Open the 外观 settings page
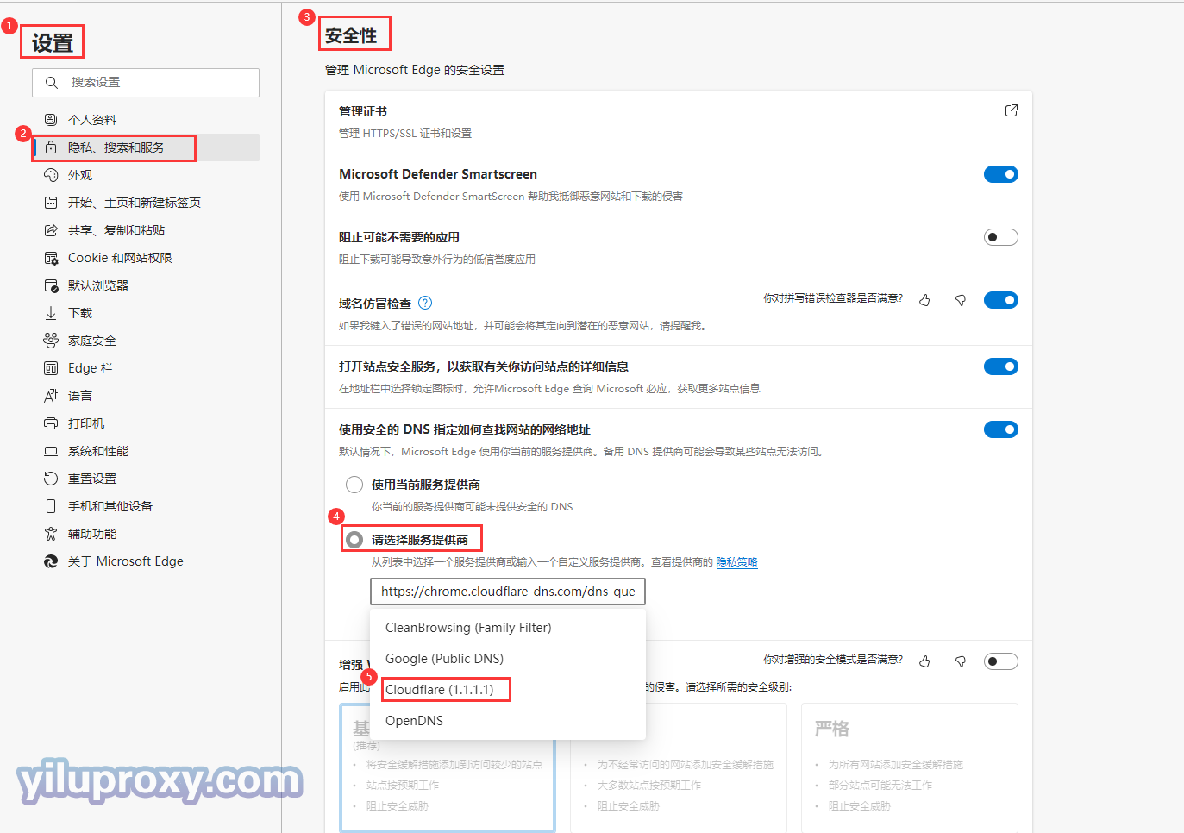This screenshot has width=1184, height=833. click(146, 175)
